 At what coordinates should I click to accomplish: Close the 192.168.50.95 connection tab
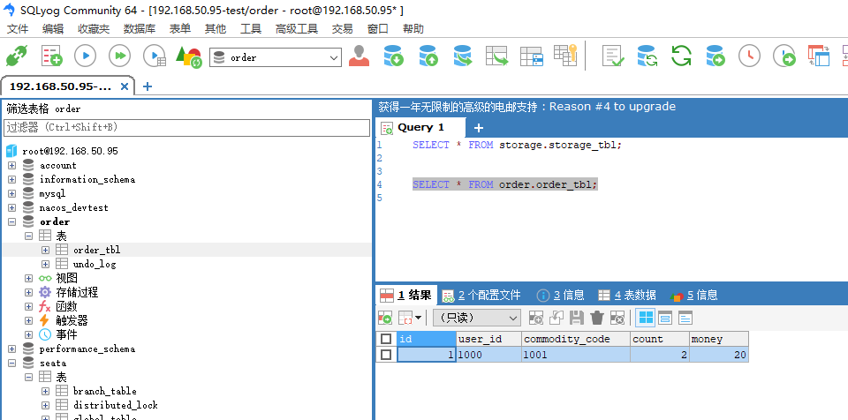pos(124,86)
